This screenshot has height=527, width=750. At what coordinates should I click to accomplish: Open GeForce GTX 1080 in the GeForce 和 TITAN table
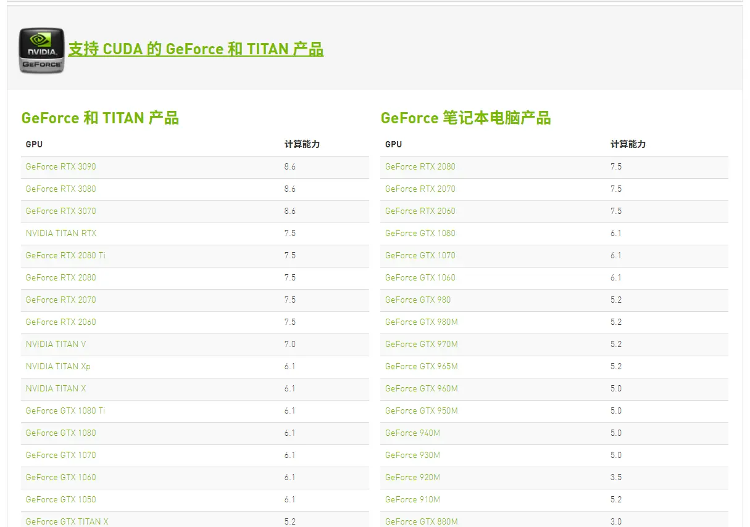point(61,433)
